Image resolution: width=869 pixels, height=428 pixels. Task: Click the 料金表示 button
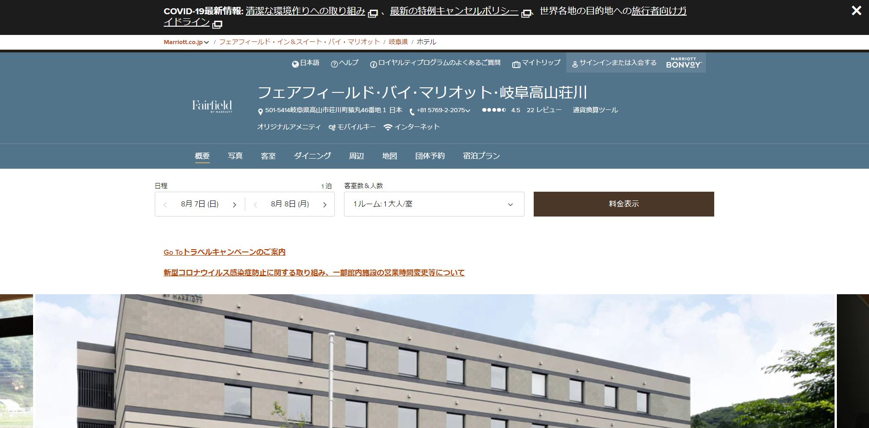click(x=624, y=204)
